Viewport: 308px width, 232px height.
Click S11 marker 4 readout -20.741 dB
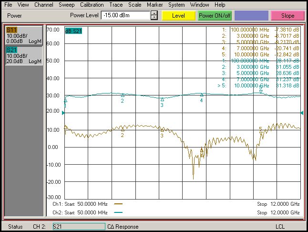(287, 48)
